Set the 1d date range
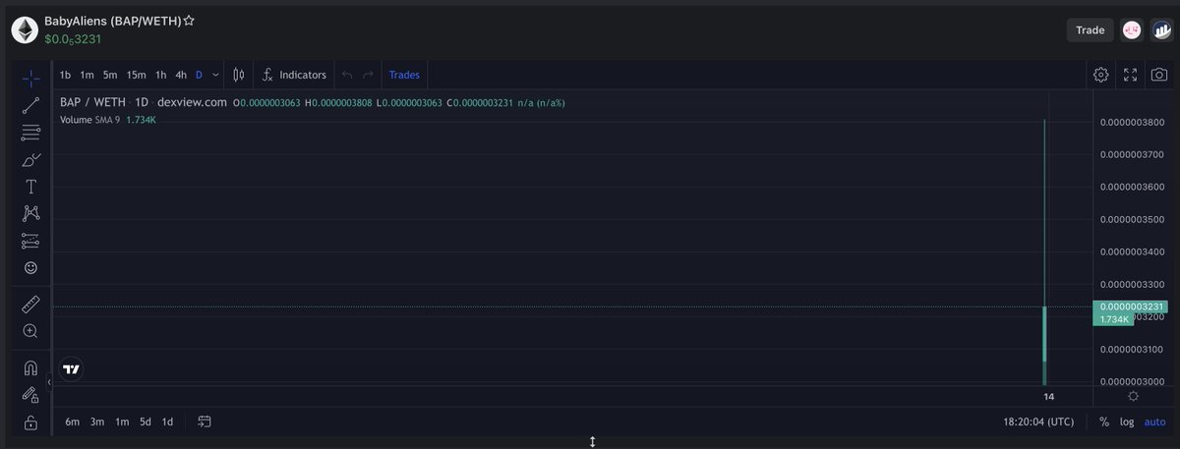1180x449 pixels. tap(167, 421)
